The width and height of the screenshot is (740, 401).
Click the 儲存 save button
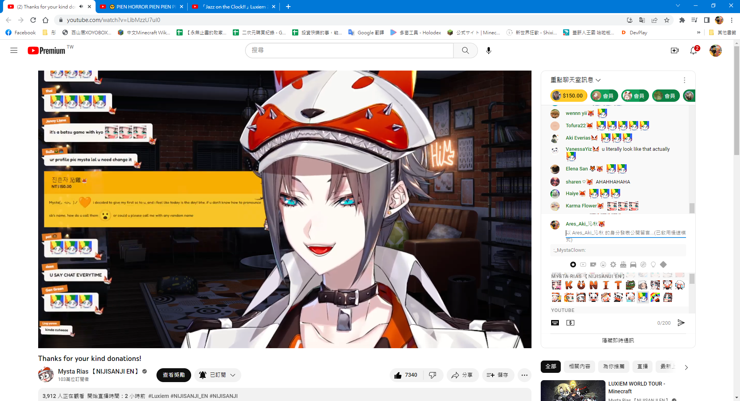[498, 375]
